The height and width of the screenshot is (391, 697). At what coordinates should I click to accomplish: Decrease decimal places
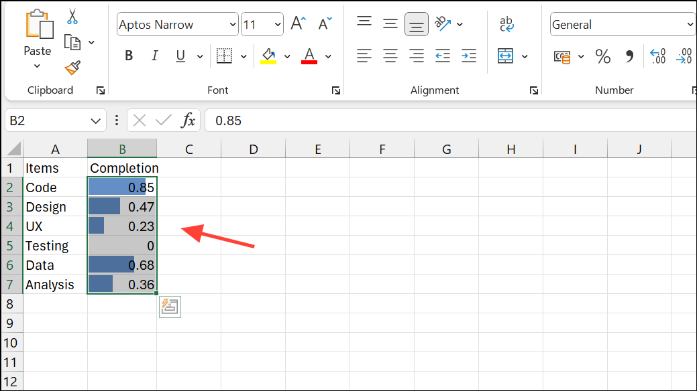[x=684, y=57]
